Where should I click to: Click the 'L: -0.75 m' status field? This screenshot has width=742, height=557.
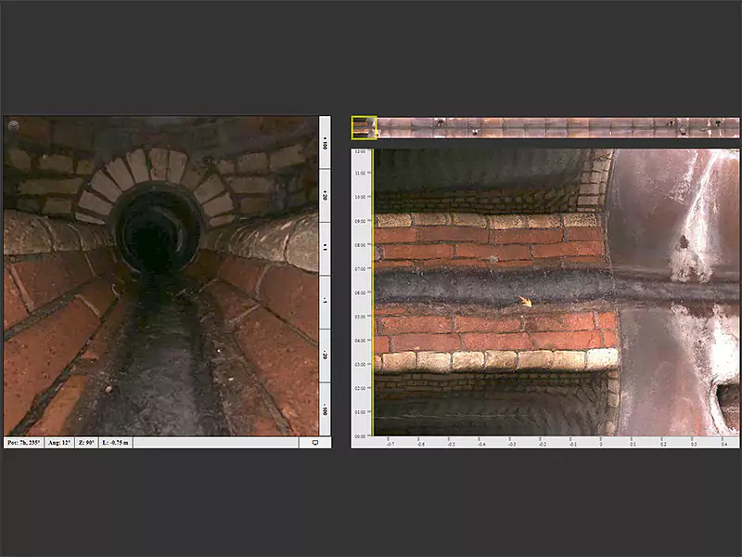115,443
